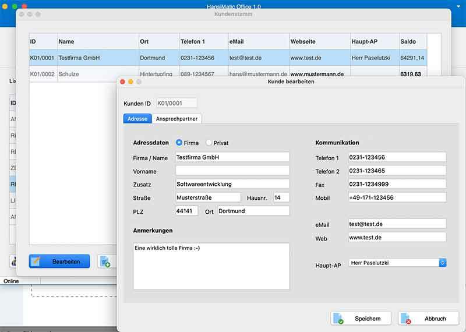Click the Telefon 1 input field
The height and width of the screenshot is (332, 466).
397,157
